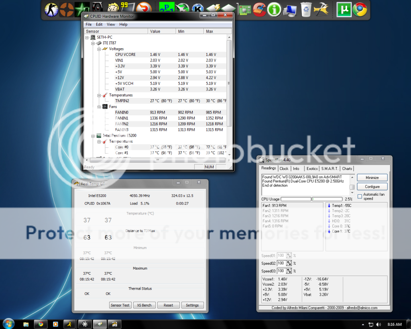The image size is (411, 329).
Task: Launch Google Chrome from the dock
Action: [x=360, y=9]
